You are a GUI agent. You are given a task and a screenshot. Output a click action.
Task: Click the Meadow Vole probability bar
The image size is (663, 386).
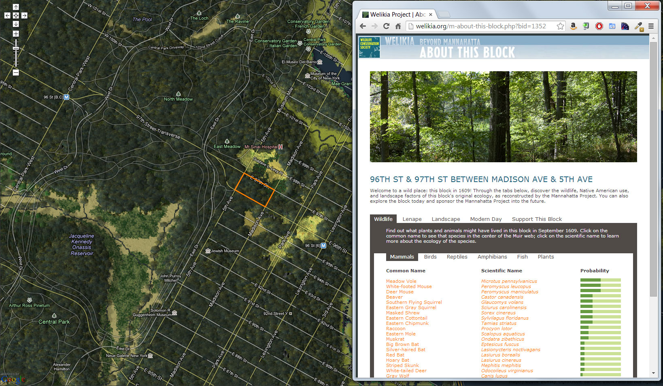coord(601,280)
